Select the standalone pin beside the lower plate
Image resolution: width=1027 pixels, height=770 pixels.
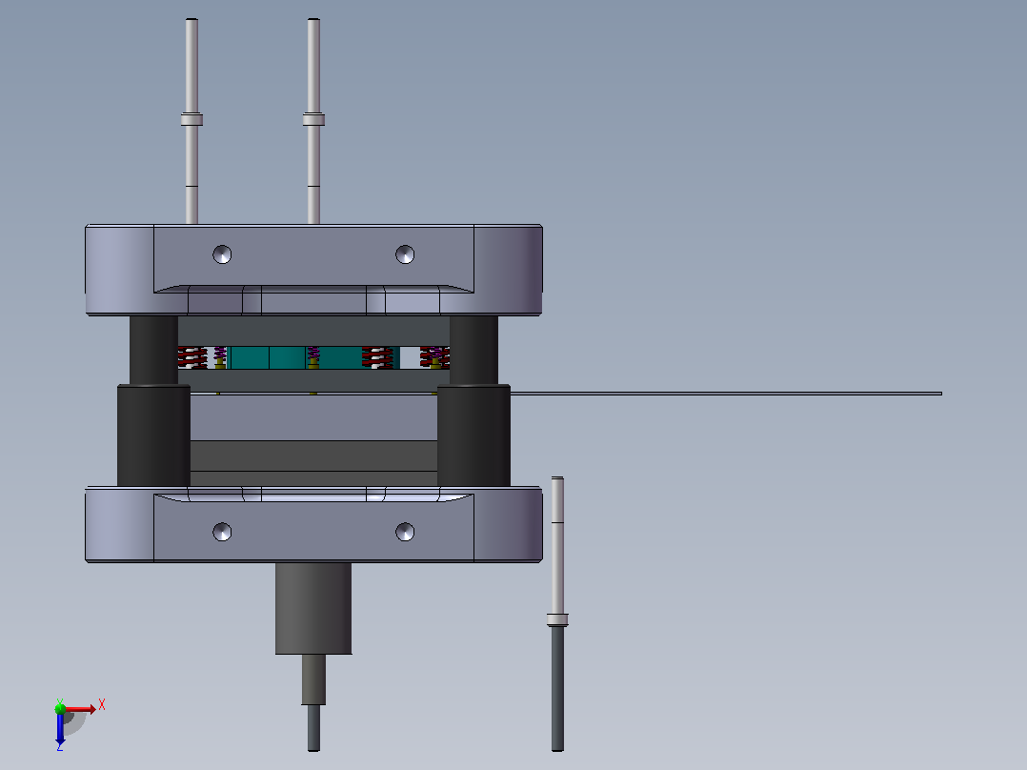point(557,614)
